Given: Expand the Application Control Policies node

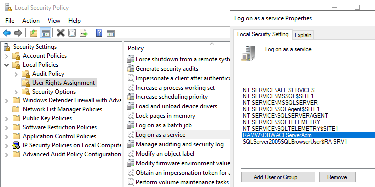Looking at the screenshot, I should coord(7,137).
